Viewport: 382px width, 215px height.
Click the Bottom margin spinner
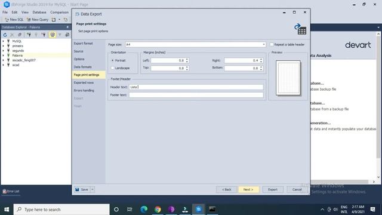point(261,68)
